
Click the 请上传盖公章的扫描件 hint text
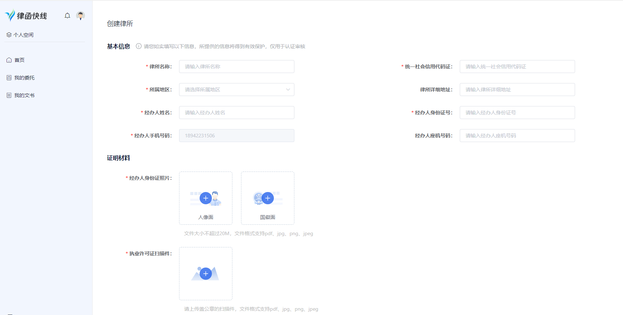tap(251, 309)
